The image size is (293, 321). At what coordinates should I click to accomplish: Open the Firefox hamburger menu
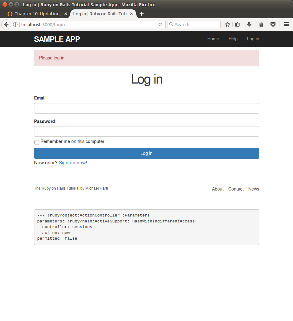click(x=286, y=24)
